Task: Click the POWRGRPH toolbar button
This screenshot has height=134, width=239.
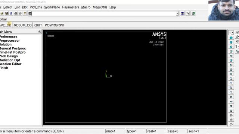Action: point(55,25)
